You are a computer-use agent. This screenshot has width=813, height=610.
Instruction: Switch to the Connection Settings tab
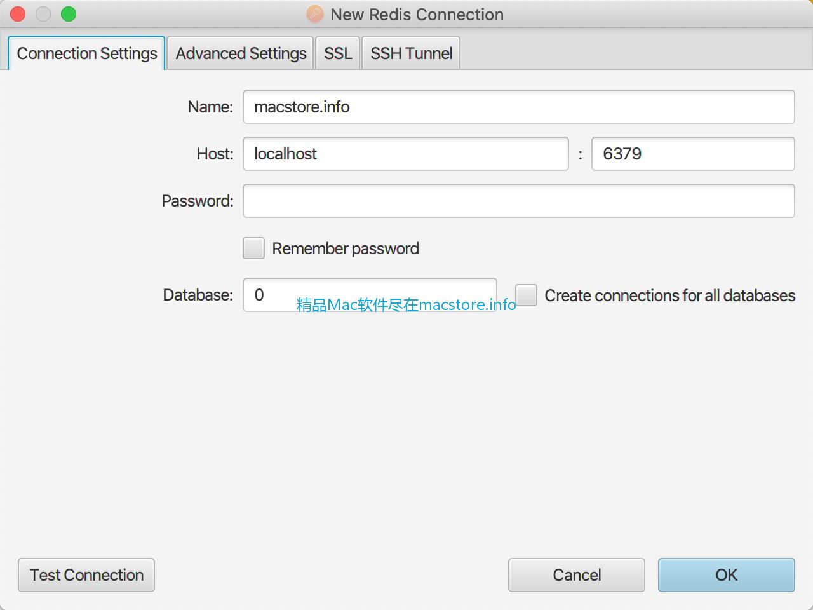(x=87, y=53)
